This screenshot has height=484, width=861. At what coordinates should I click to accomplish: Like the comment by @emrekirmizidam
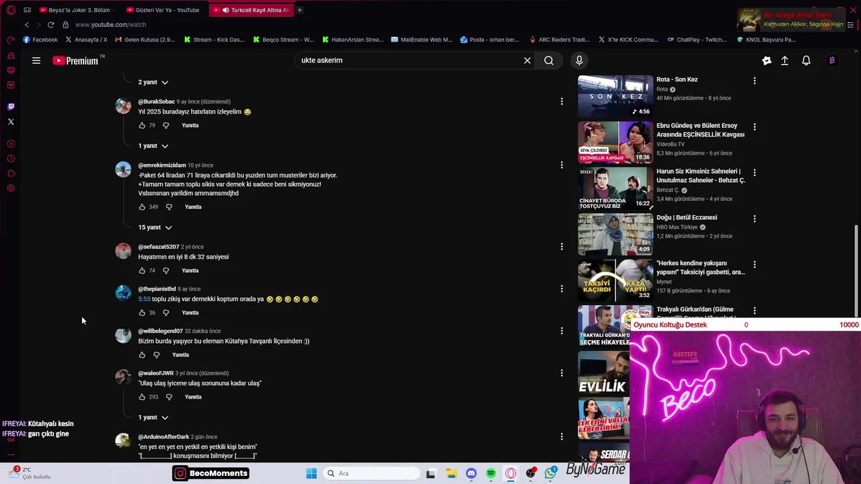(142, 207)
